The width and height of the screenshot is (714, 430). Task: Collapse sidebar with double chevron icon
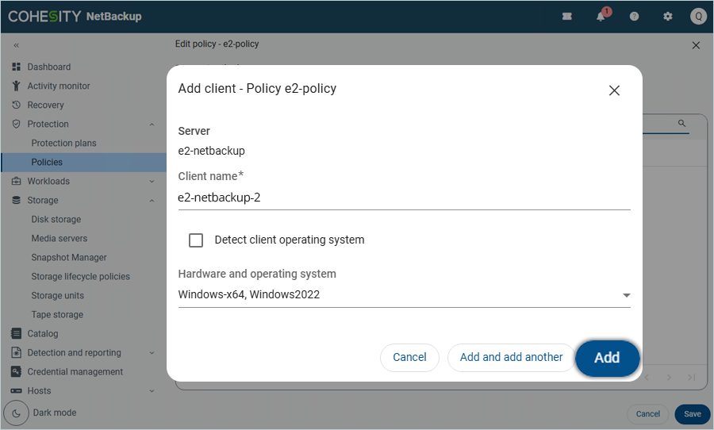[16, 45]
